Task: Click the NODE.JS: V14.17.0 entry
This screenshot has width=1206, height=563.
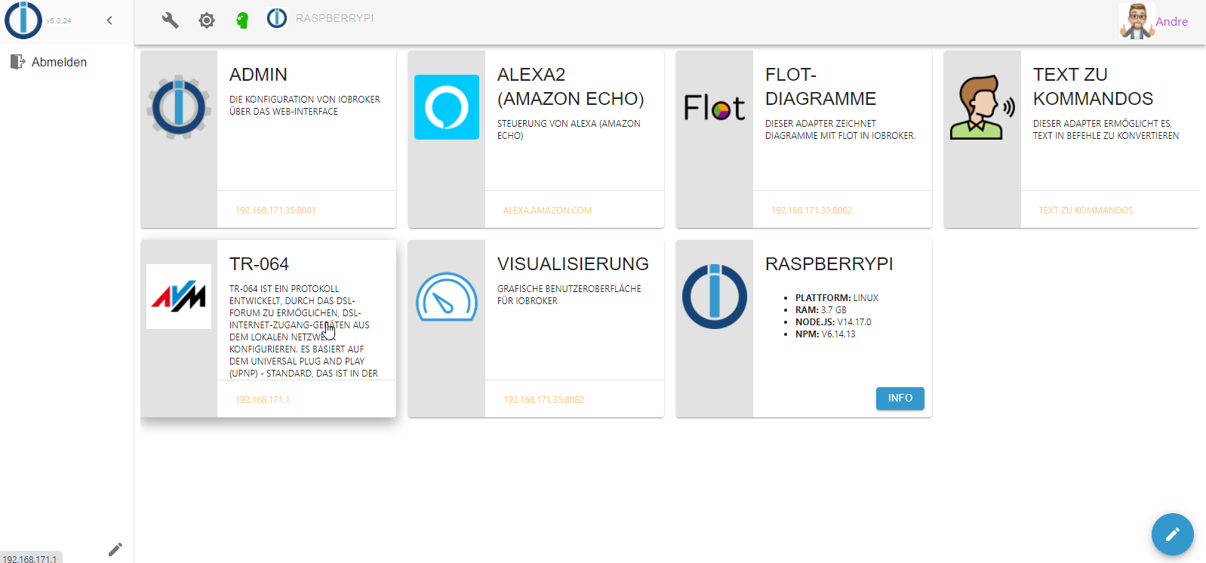Action: (x=833, y=322)
